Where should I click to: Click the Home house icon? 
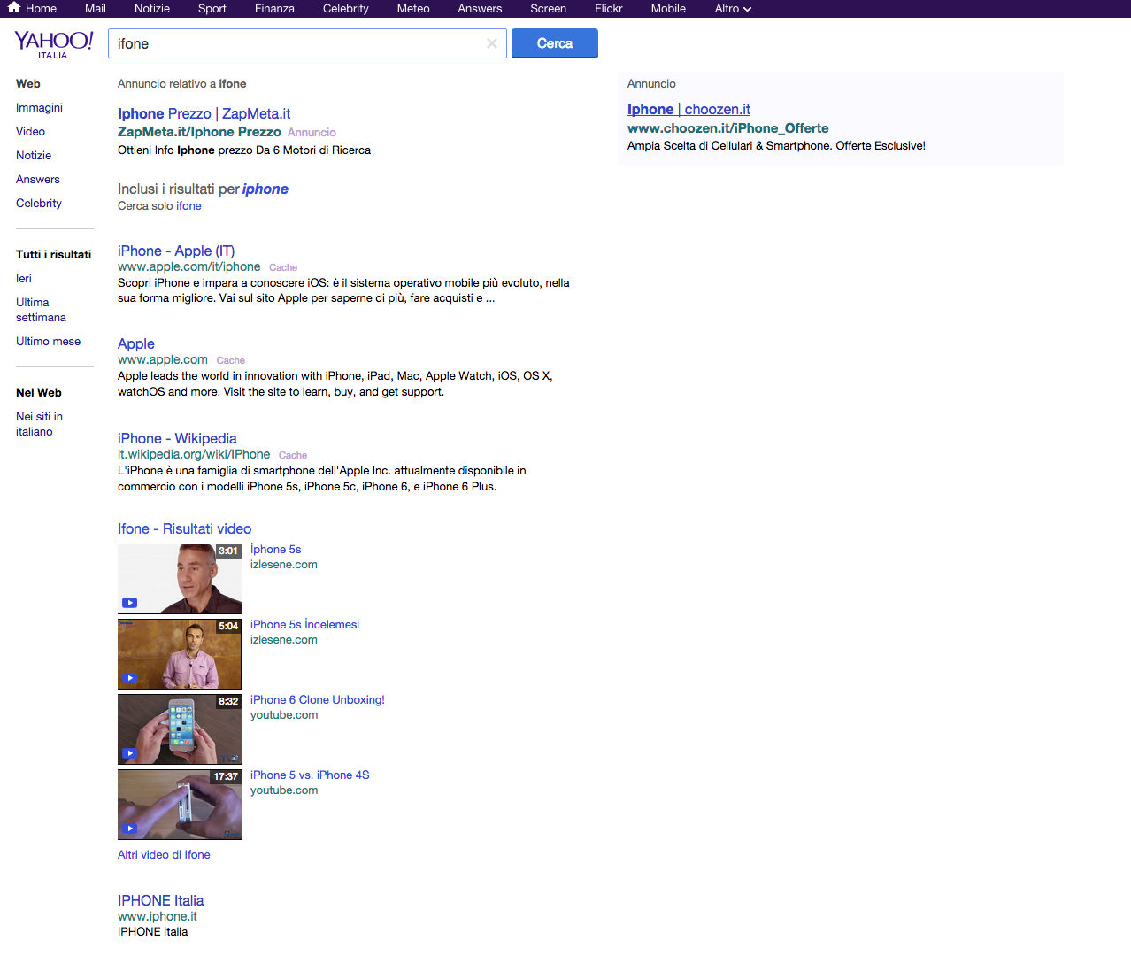coord(13,8)
